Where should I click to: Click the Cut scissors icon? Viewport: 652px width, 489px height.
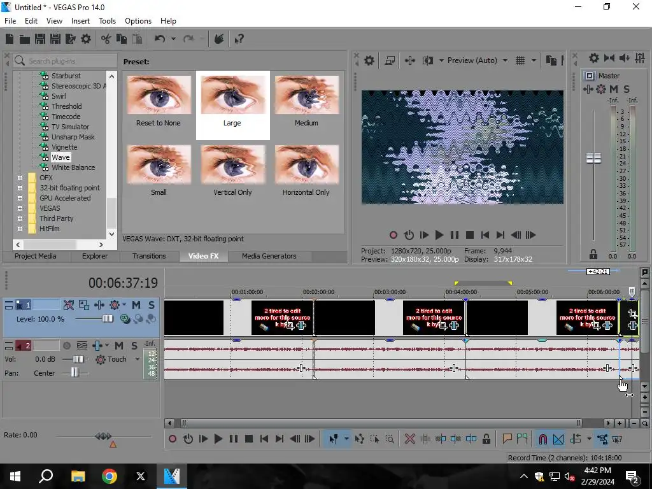tap(106, 39)
